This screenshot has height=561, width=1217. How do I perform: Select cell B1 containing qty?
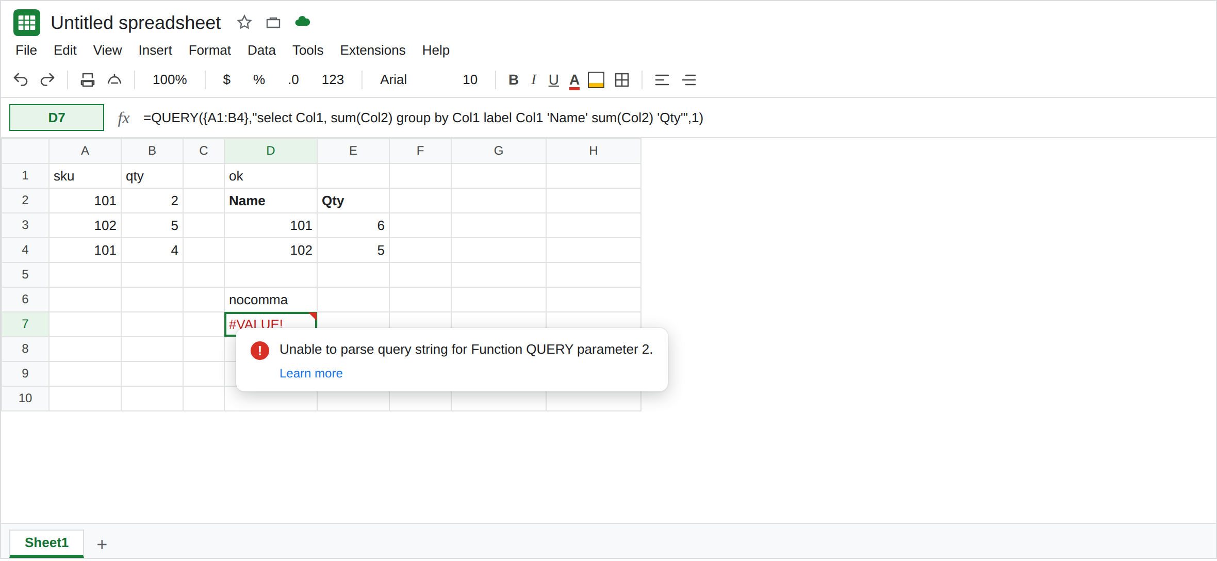click(152, 176)
